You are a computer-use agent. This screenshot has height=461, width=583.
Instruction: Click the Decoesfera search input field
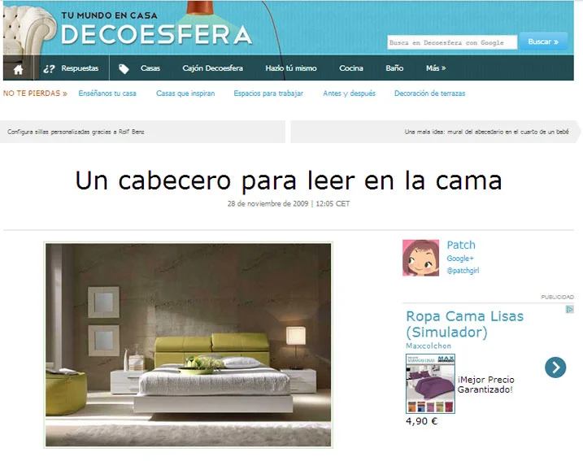(451, 42)
